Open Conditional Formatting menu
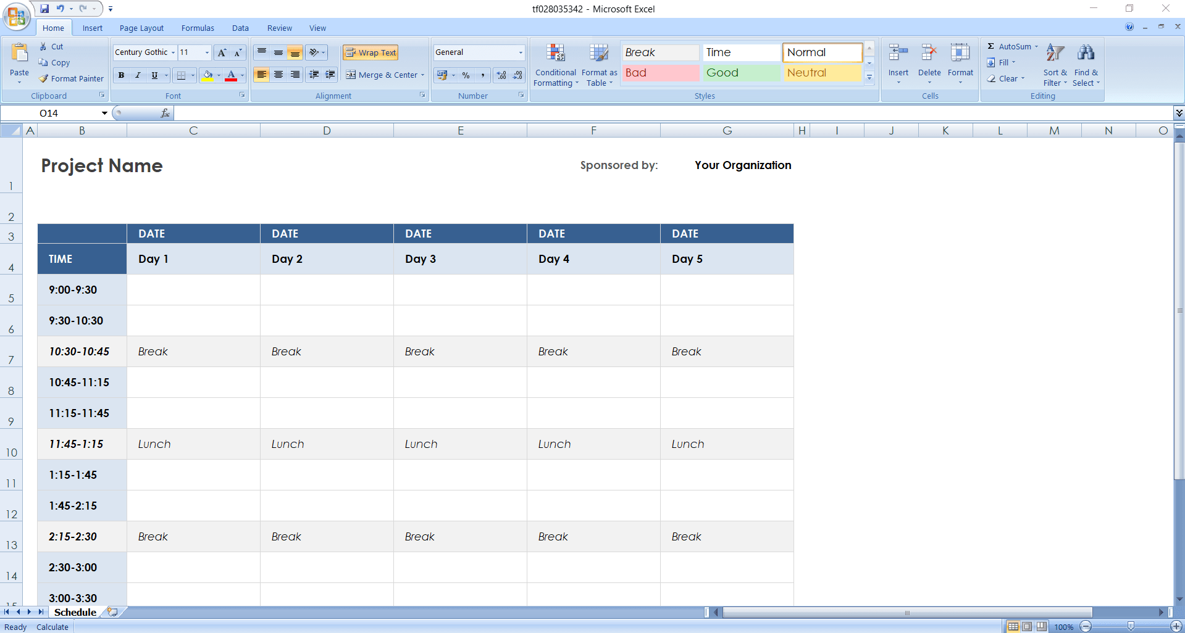Screen dimensions: 1185x633 555,65
